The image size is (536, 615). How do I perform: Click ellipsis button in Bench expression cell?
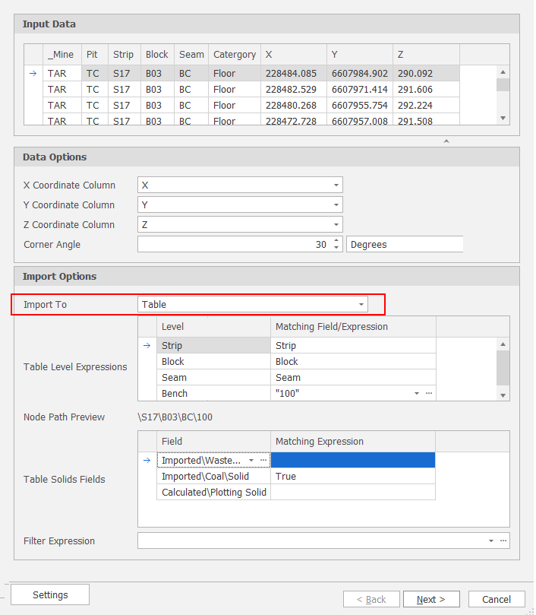[429, 394]
